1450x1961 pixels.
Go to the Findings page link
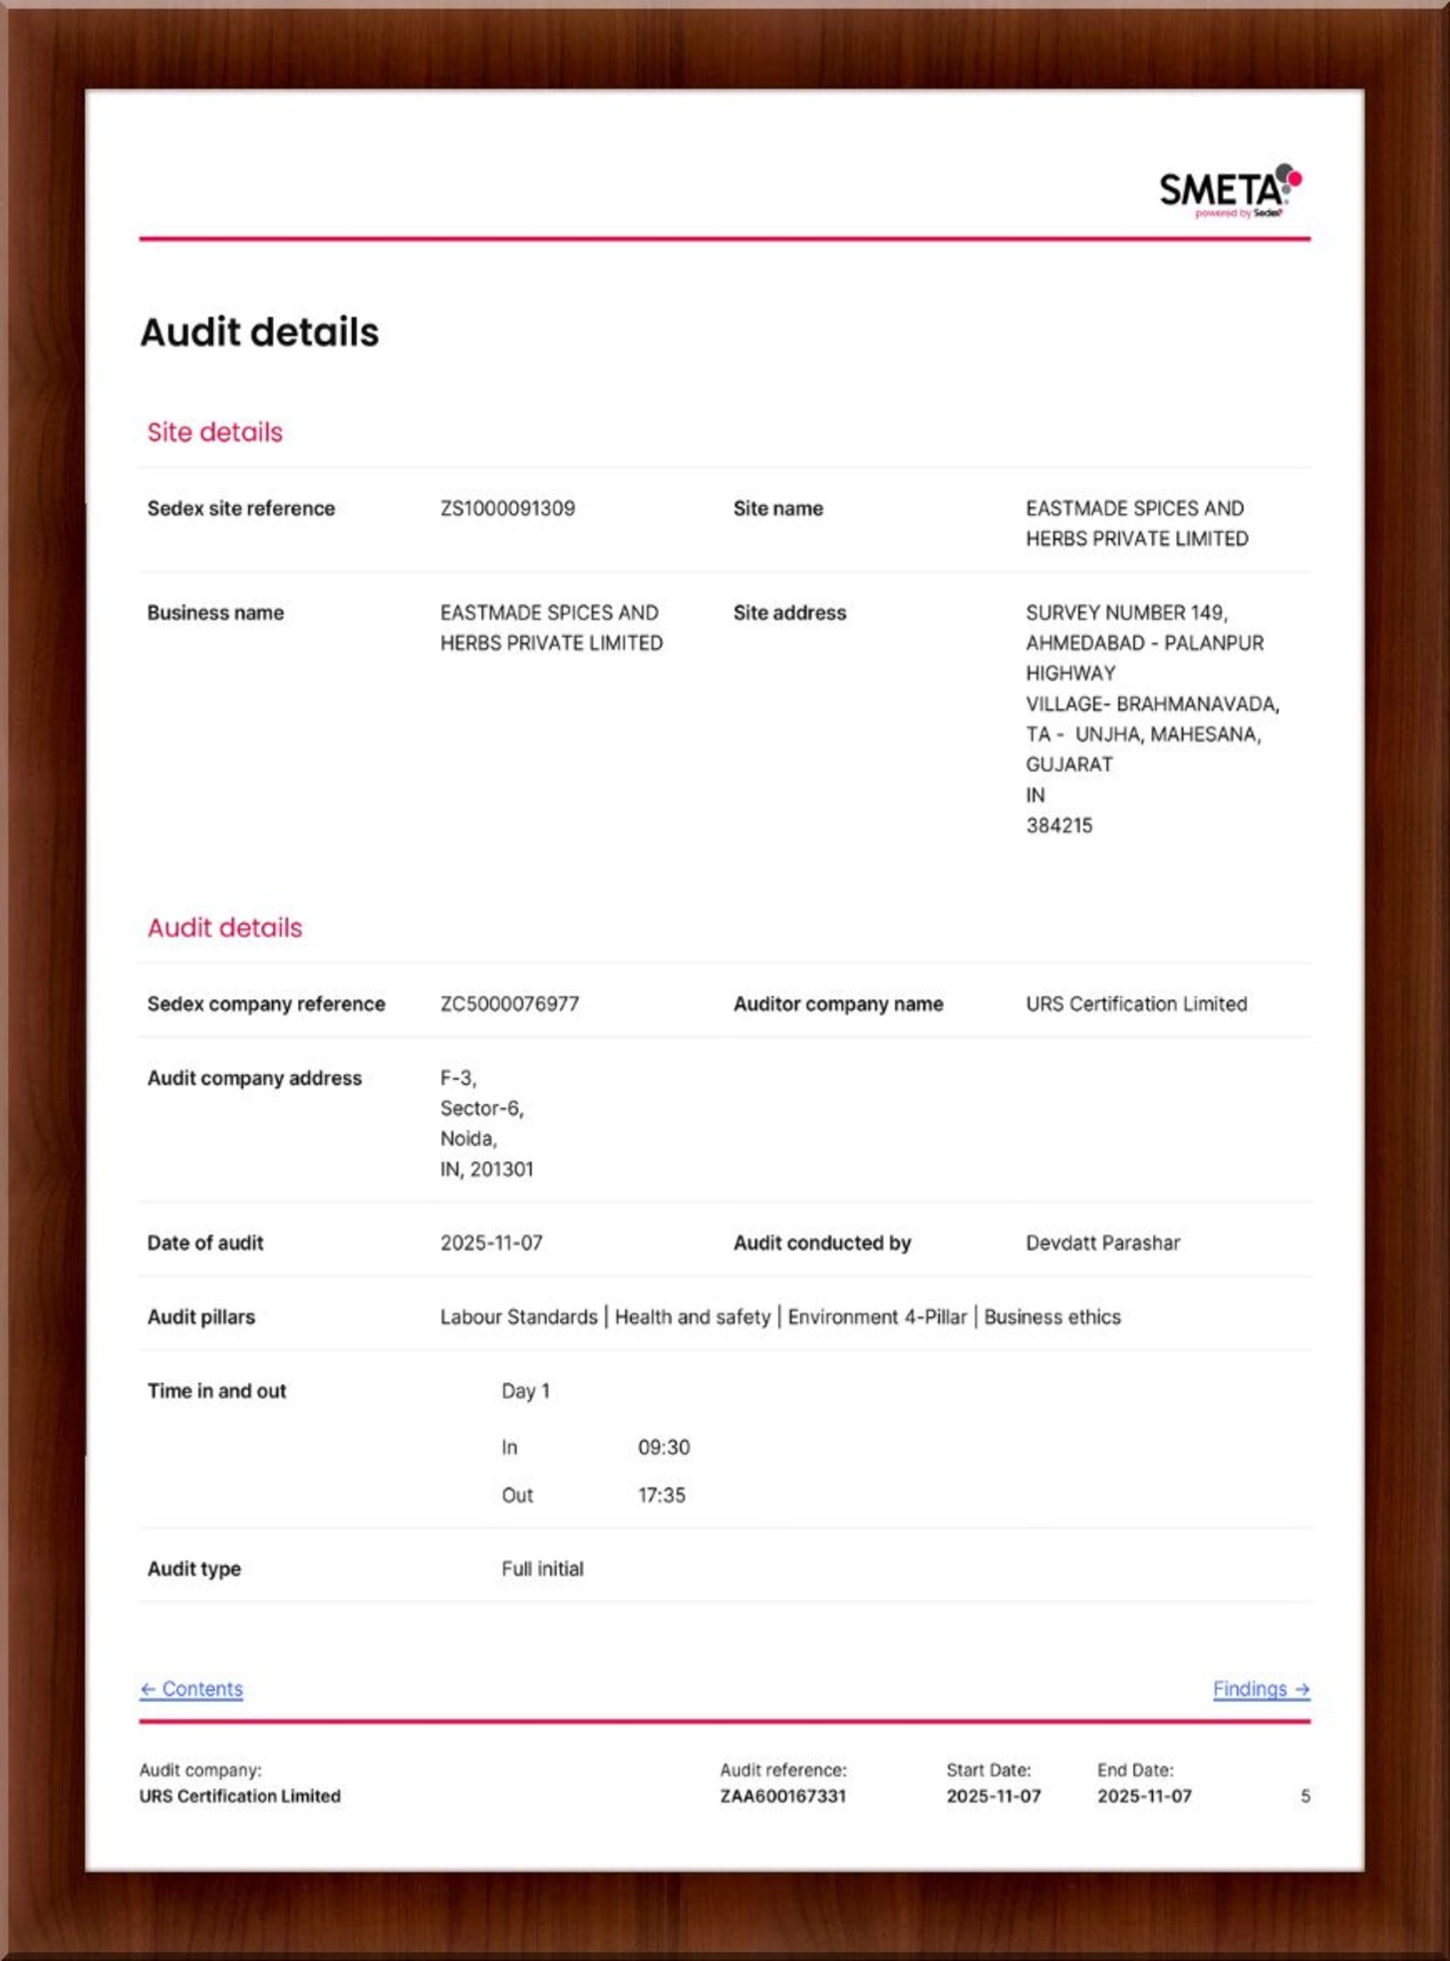[1261, 1689]
